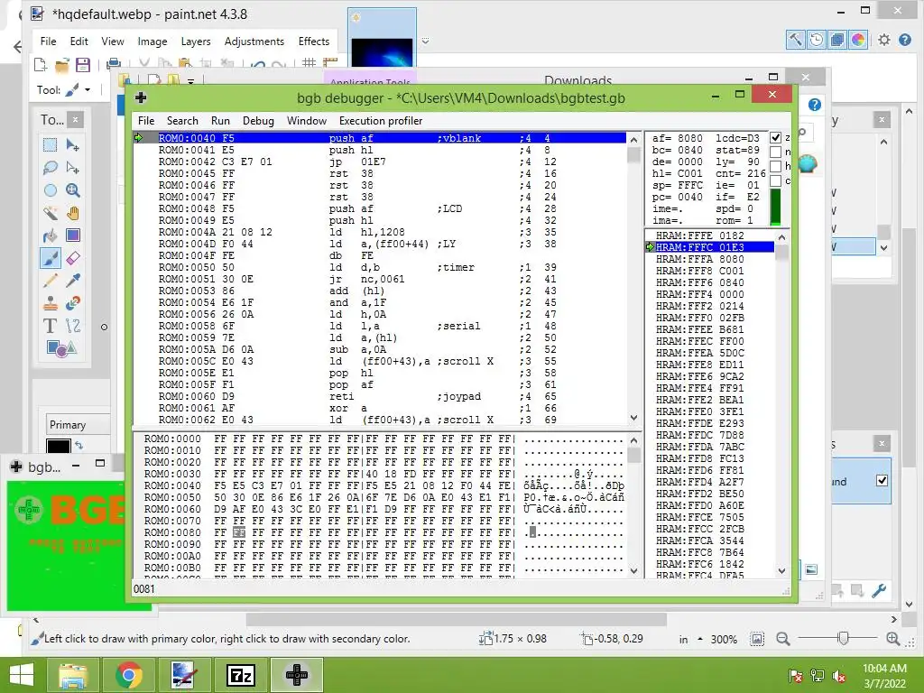This screenshot has height=693, width=924.
Task: Click disassembly pane scroll-up arrow
Action: click(x=633, y=140)
